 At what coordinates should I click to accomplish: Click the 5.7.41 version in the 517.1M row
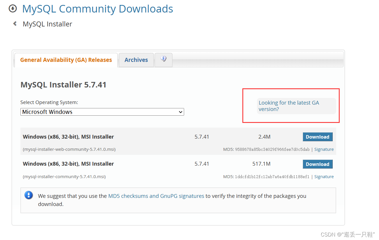[202, 164]
